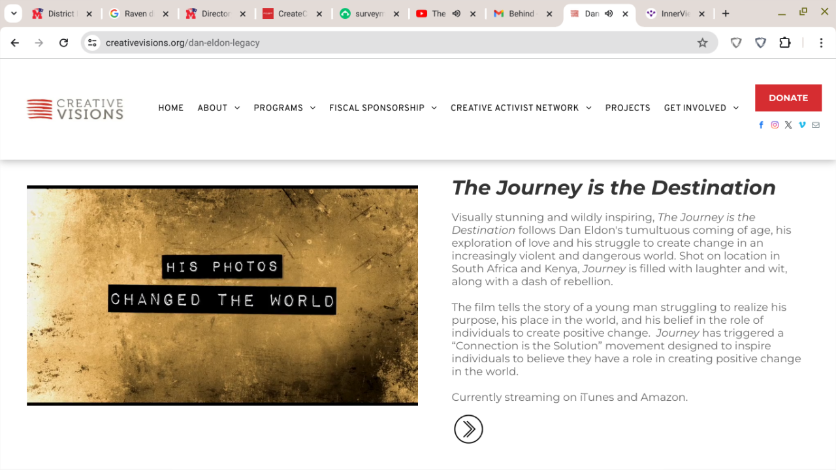Open the Facebook social icon

click(761, 125)
